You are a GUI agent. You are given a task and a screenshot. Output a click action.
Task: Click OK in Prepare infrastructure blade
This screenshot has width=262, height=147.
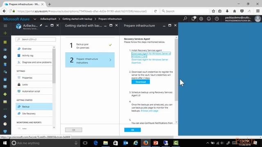(x=133, y=130)
